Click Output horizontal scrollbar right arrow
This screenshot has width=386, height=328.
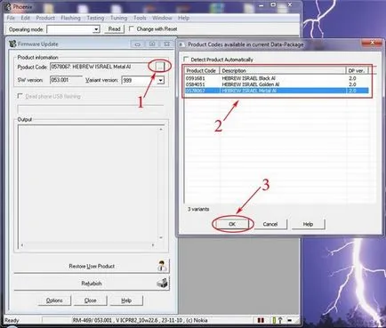tap(153, 245)
